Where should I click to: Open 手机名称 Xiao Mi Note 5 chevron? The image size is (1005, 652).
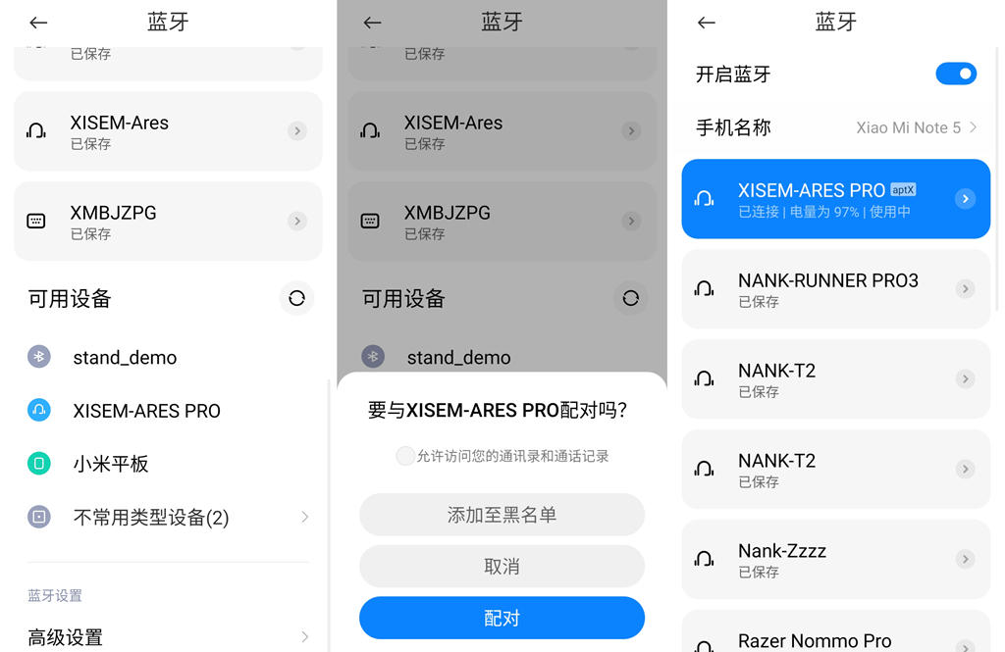click(x=973, y=127)
